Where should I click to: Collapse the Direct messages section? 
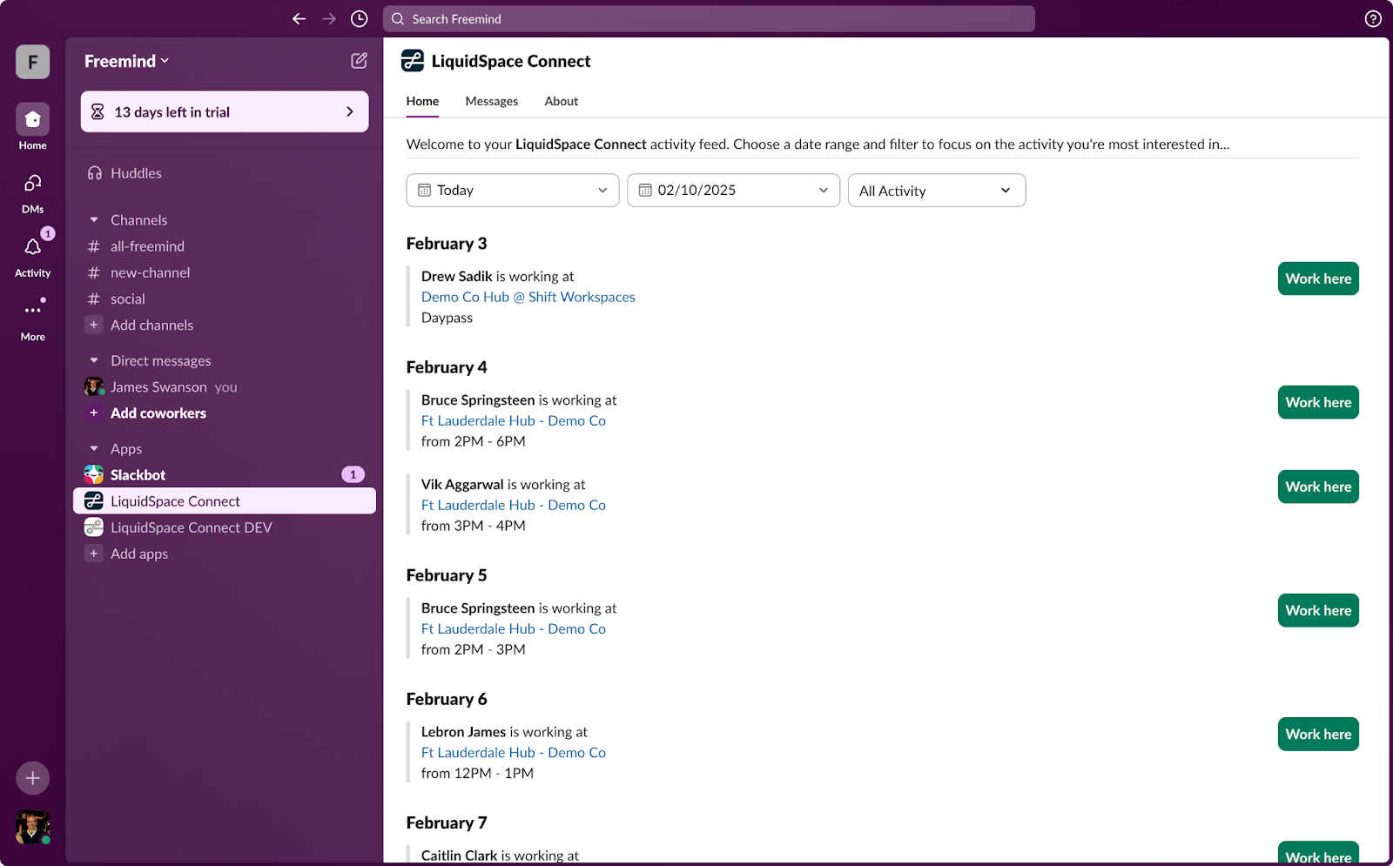pyautogui.click(x=94, y=360)
